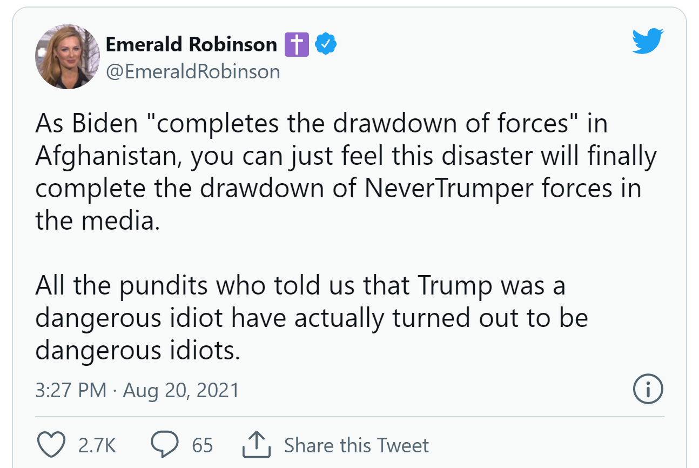Open Emerald Robinson's profile avatar photo

[x=68, y=56]
